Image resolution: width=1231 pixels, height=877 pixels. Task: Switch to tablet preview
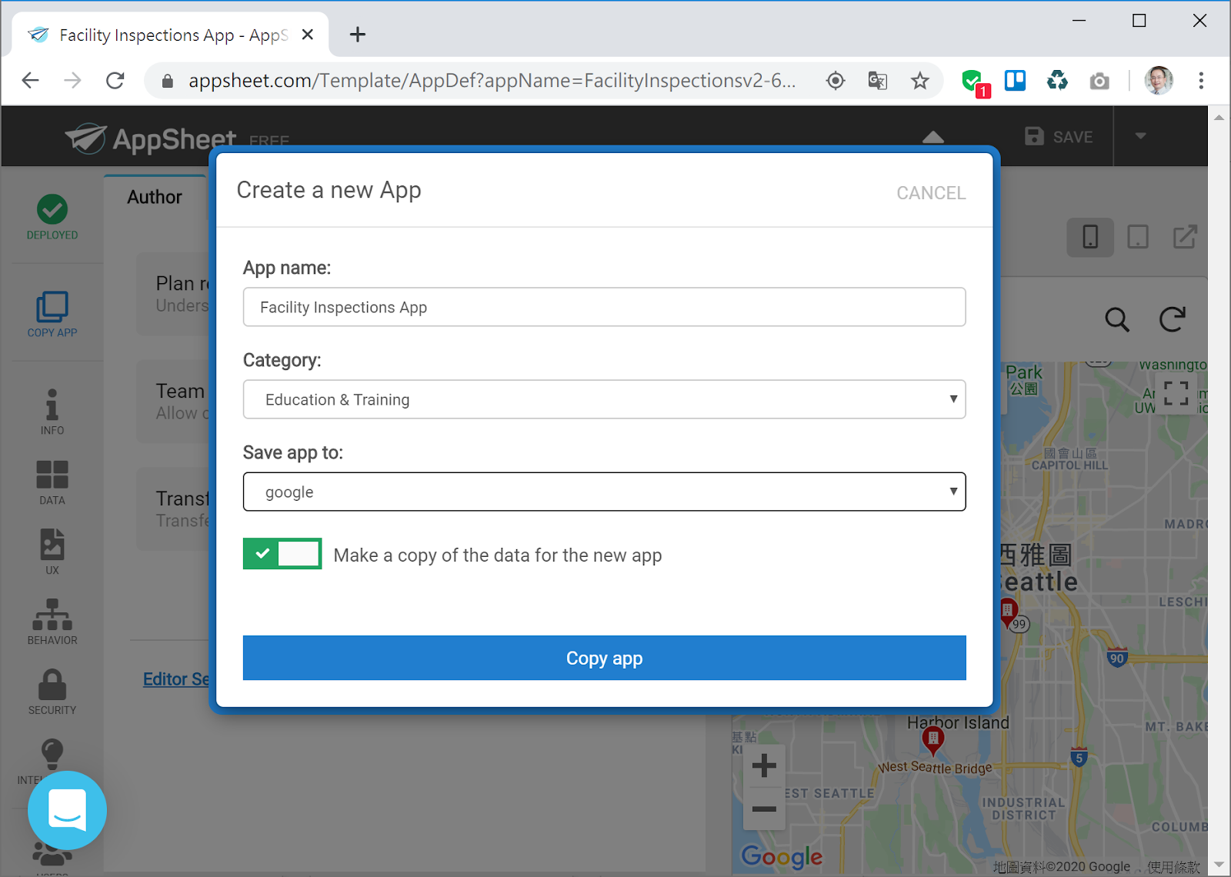[1138, 237]
